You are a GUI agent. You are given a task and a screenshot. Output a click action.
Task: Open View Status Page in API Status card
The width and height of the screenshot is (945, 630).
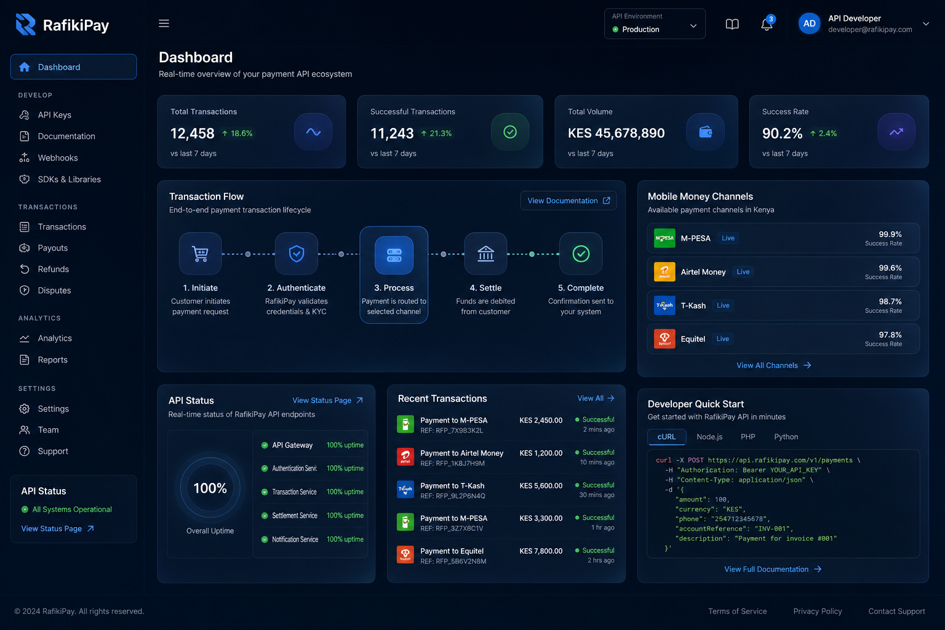pos(328,401)
